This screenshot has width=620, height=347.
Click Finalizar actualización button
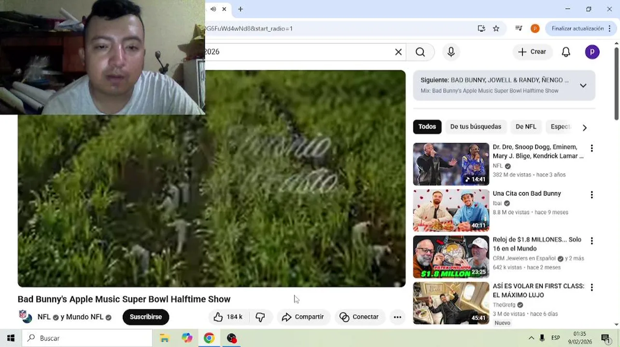click(x=578, y=28)
